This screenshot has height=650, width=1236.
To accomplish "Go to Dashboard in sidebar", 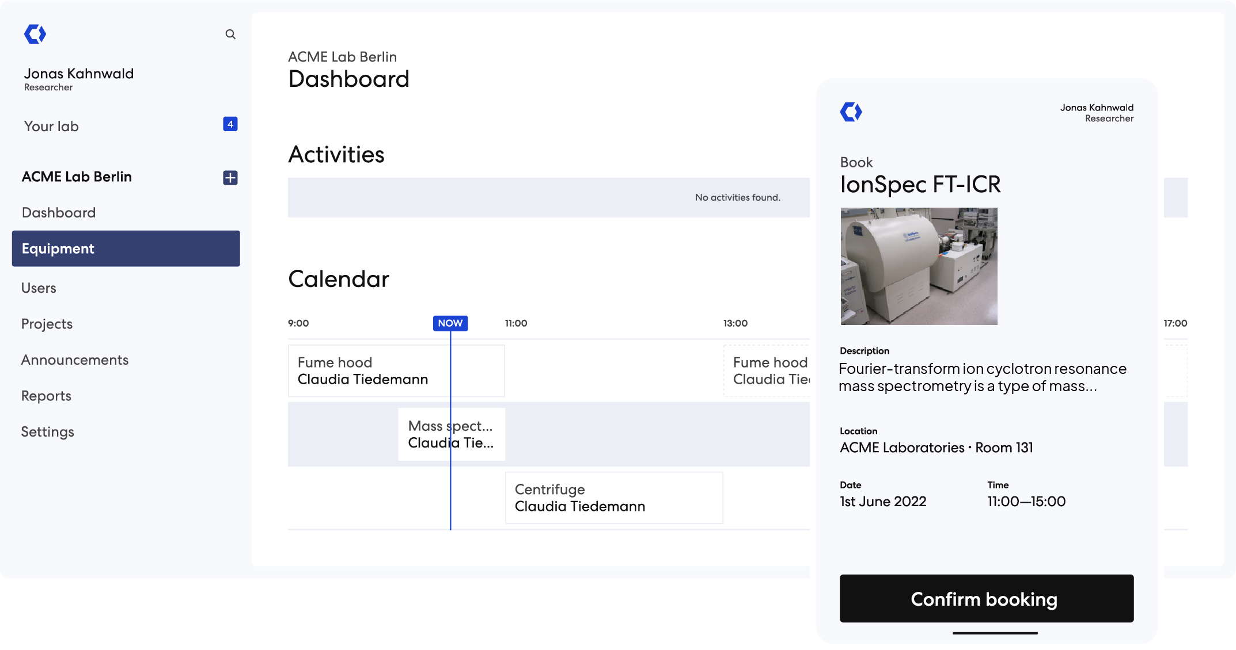I will pyautogui.click(x=59, y=213).
